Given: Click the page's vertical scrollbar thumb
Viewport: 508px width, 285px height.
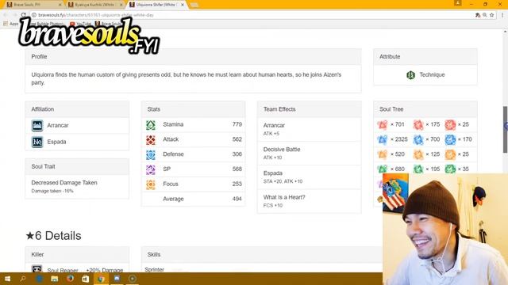Looking at the screenshot, I should tap(505, 129).
